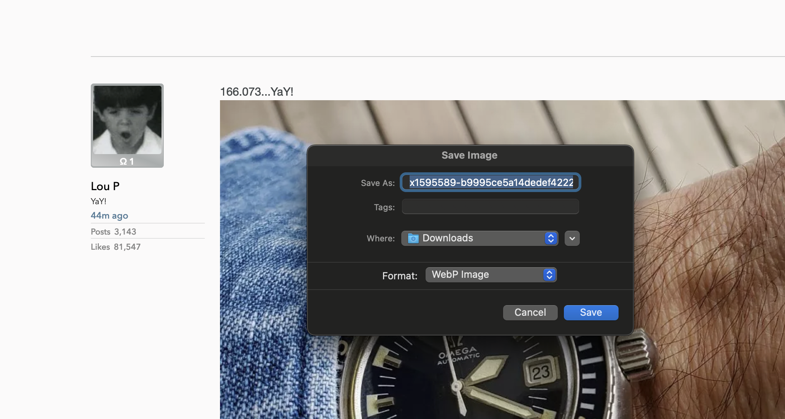Click the Tags input field

(490, 207)
